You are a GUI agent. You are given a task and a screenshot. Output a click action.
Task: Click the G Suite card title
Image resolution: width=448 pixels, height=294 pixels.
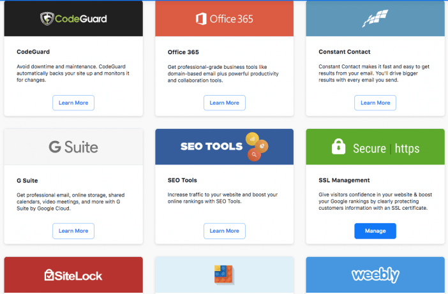27,180
